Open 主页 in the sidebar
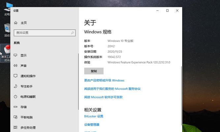Image resolution: width=220 pixels, height=132 pixels. click(23, 23)
